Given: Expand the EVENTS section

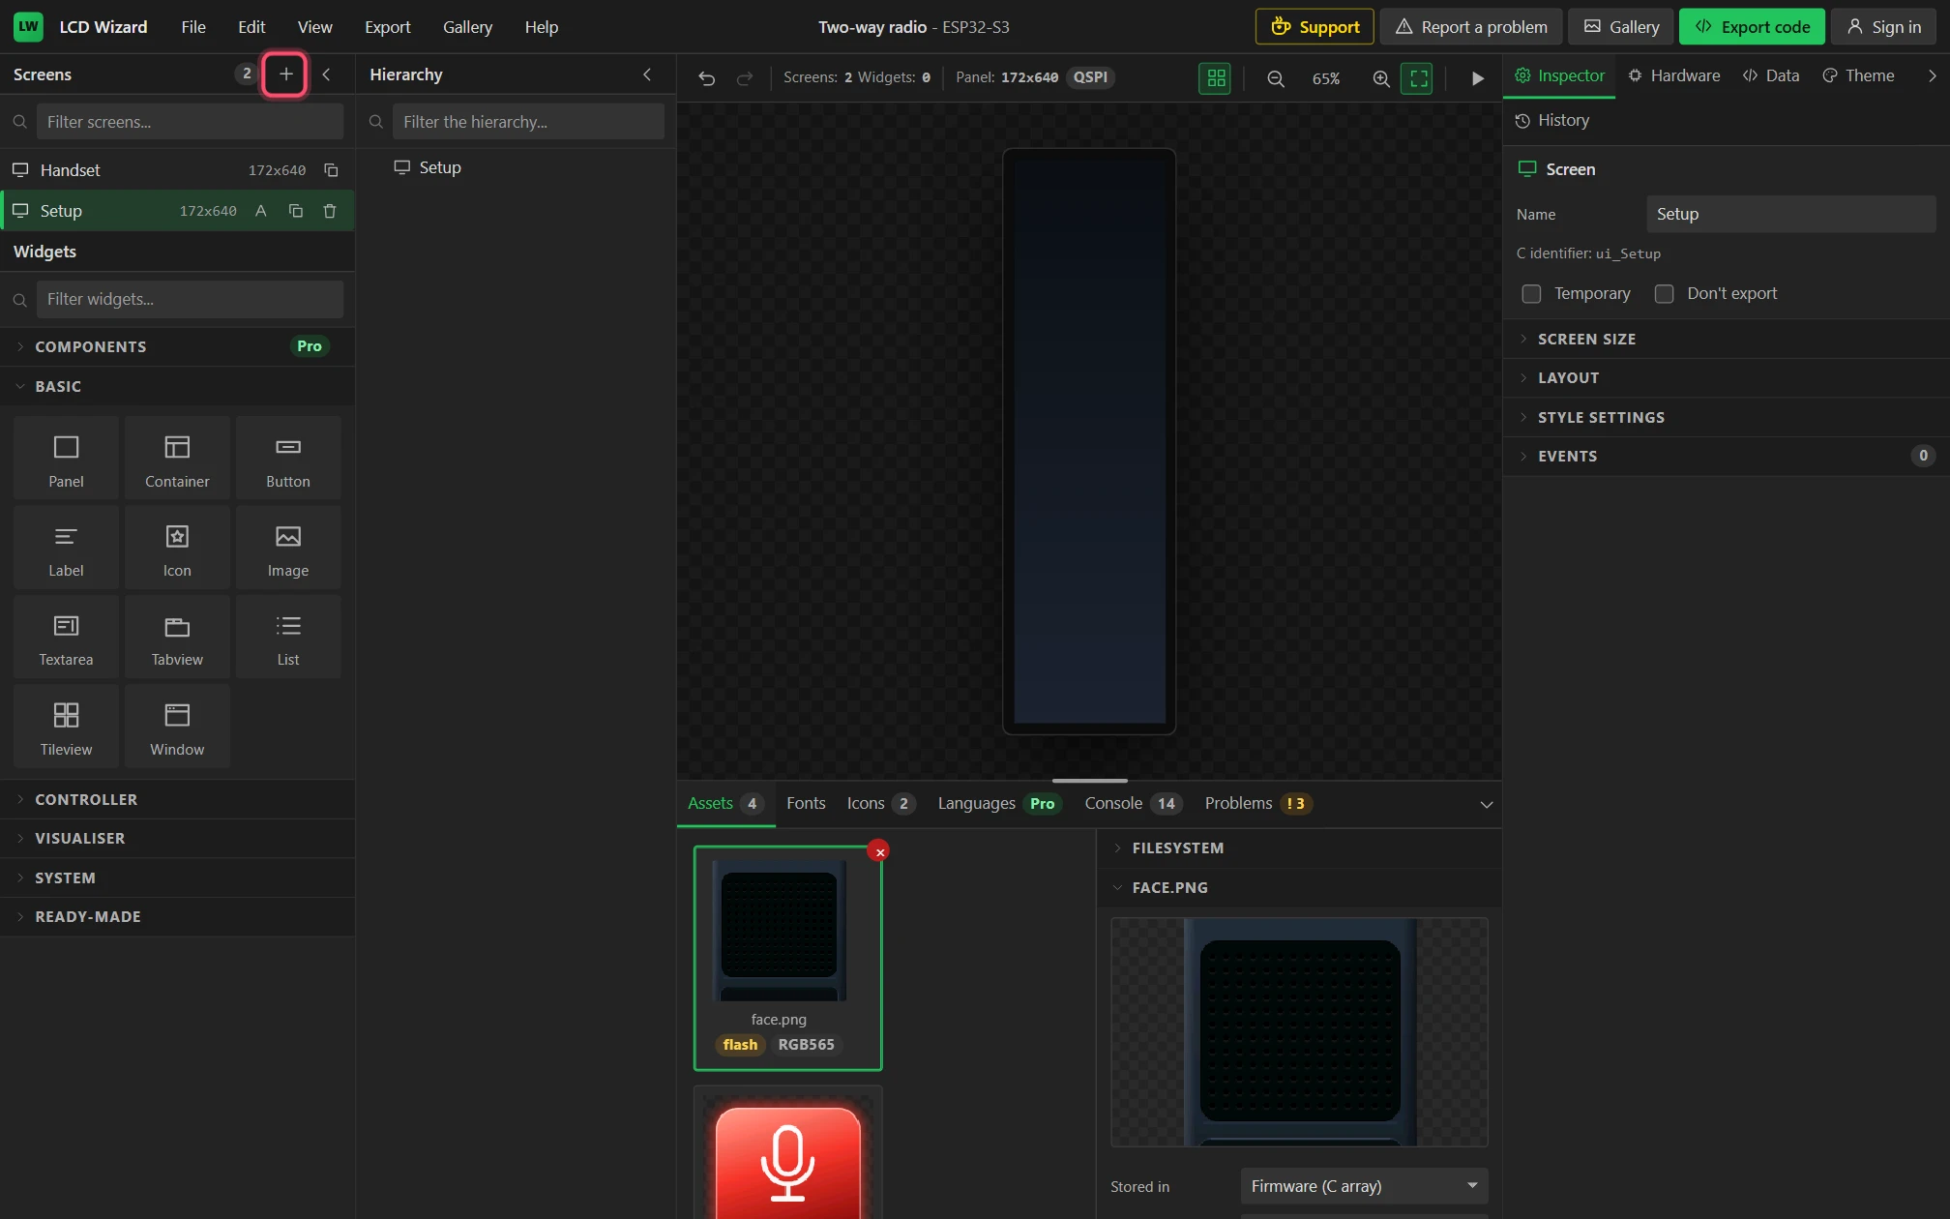Looking at the screenshot, I should pyautogui.click(x=1726, y=457).
